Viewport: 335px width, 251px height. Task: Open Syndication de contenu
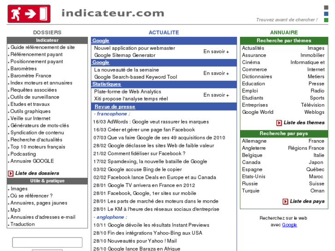pyautogui.click(x=37, y=133)
